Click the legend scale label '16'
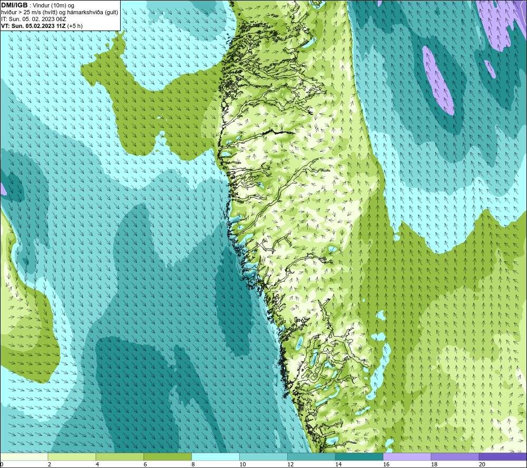The width and height of the screenshot is (527, 468). point(386,464)
